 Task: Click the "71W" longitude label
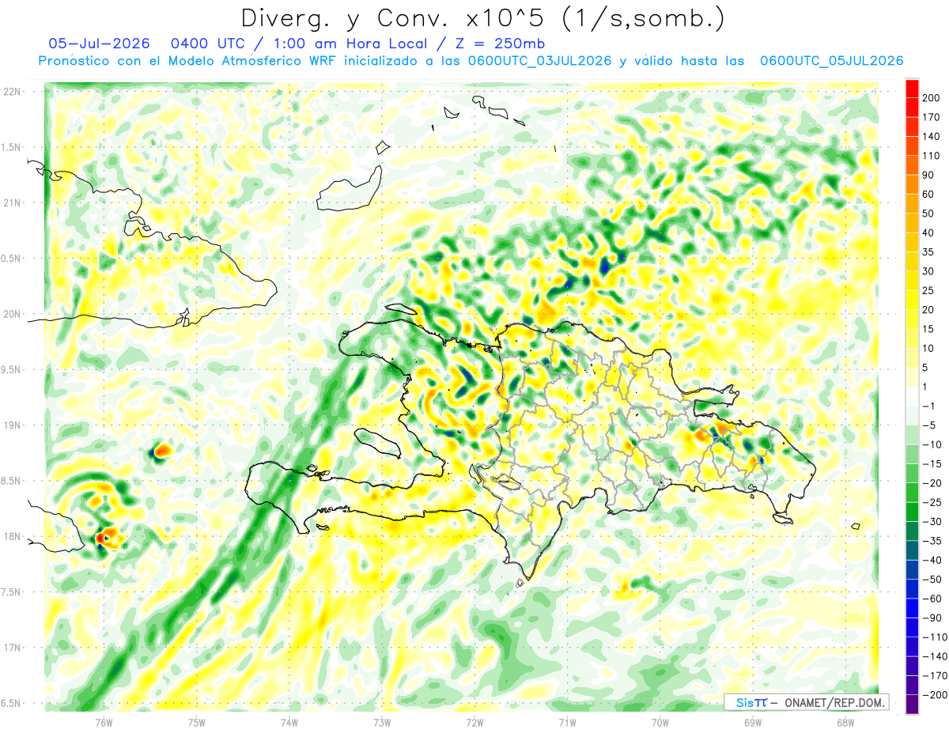pyautogui.click(x=567, y=723)
